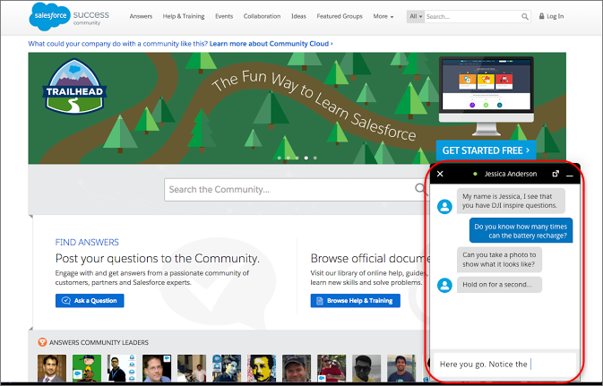Open the Charlie Brown cartoon avatar
The width and height of the screenshot is (603, 386).
tap(87, 368)
